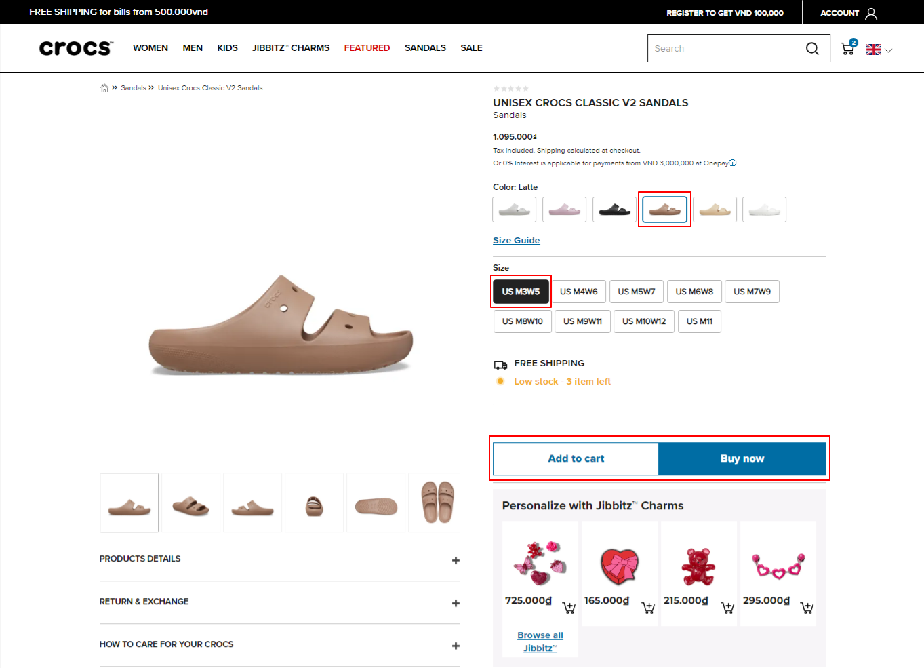Select size US M4W6
The width and height of the screenshot is (924, 668).
579,292
